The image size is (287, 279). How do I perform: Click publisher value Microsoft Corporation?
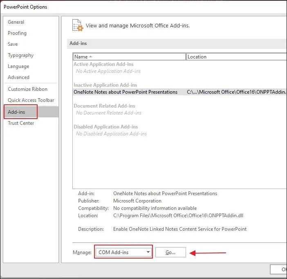137,201
